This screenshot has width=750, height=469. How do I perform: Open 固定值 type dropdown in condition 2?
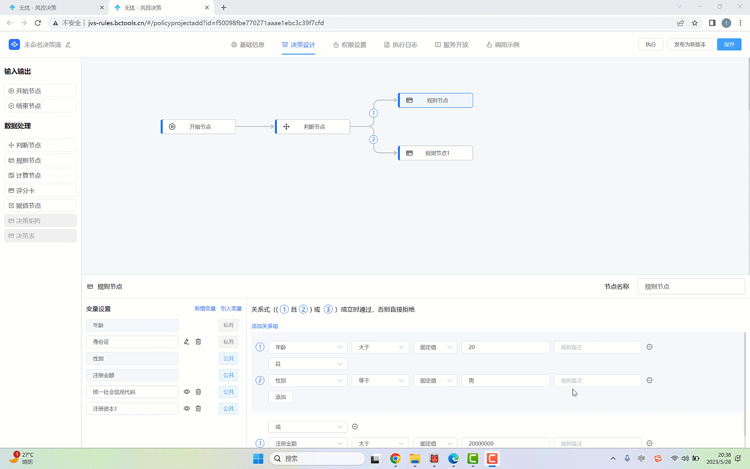pyautogui.click(x=435, y=380)
